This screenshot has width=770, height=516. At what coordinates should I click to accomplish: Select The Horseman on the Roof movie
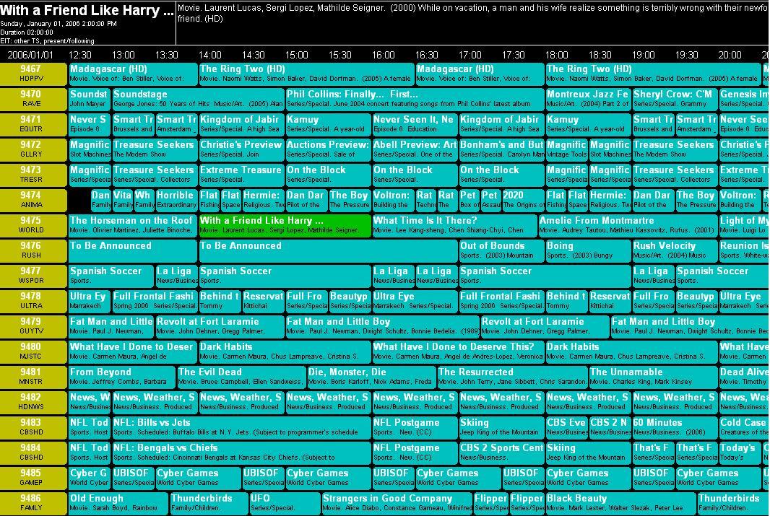coord(133,225)
